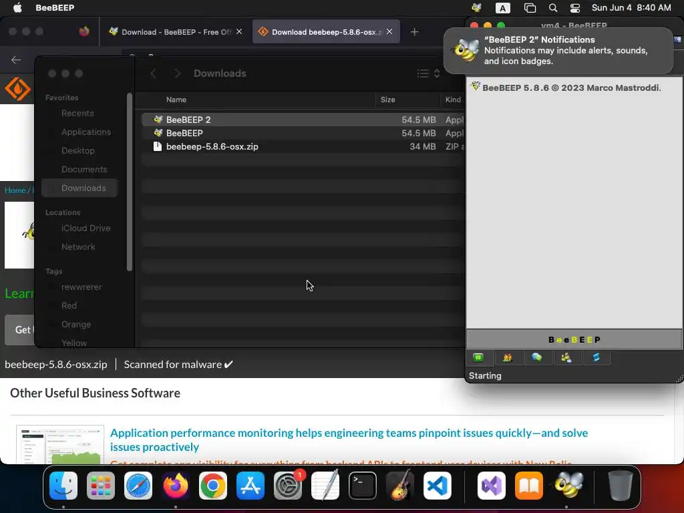Close the Download - BeeBEEP tab
This screenshot has width=684, height=513.
pos(239,31)
